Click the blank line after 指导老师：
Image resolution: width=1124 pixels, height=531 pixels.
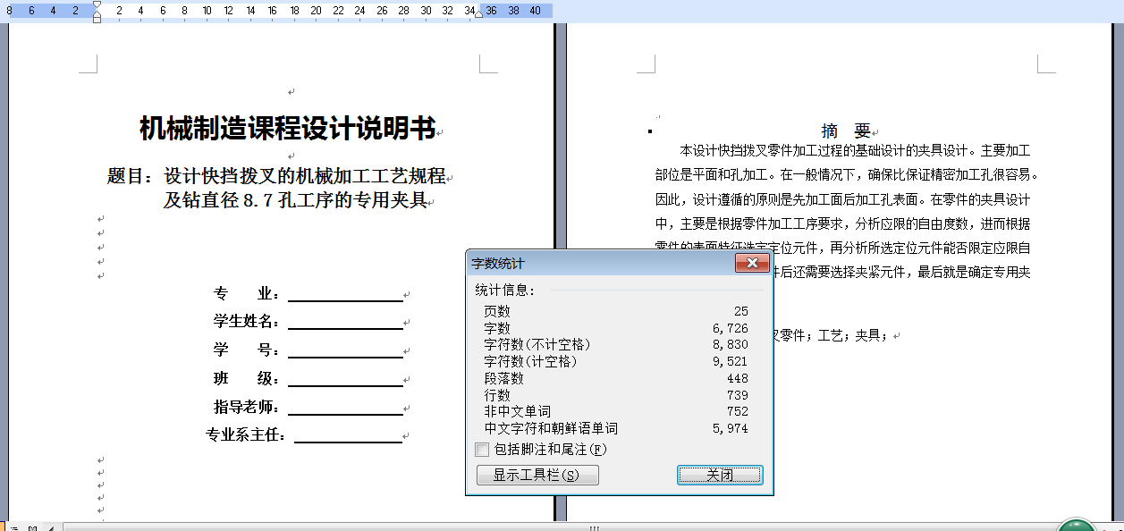(345, 408)
